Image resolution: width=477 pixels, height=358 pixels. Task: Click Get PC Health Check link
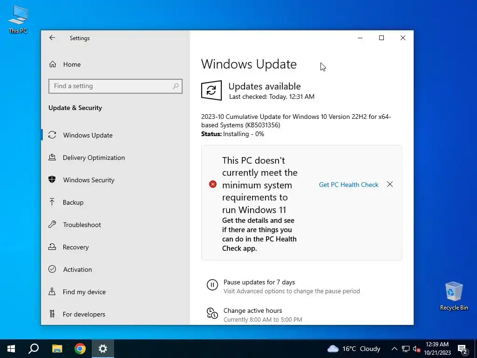[348, 185]
